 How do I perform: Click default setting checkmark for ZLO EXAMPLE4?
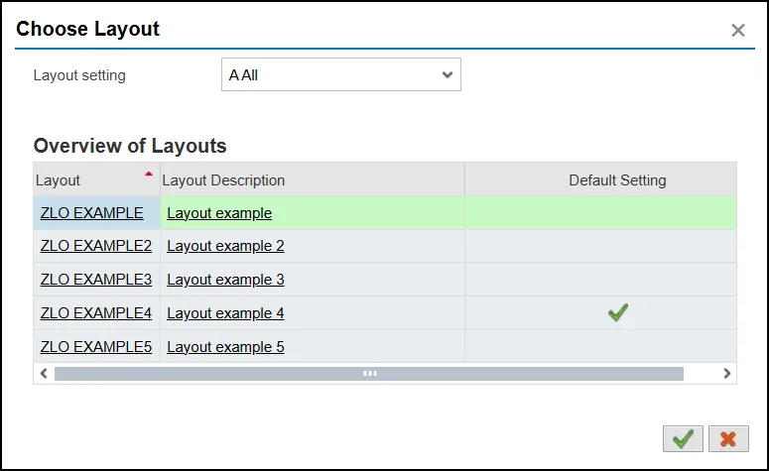tap(618, 312)
